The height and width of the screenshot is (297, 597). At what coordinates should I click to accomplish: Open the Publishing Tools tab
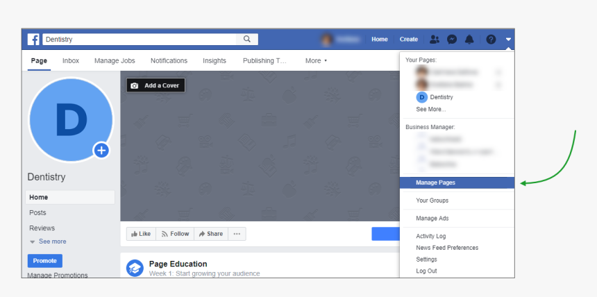[264, 60]
